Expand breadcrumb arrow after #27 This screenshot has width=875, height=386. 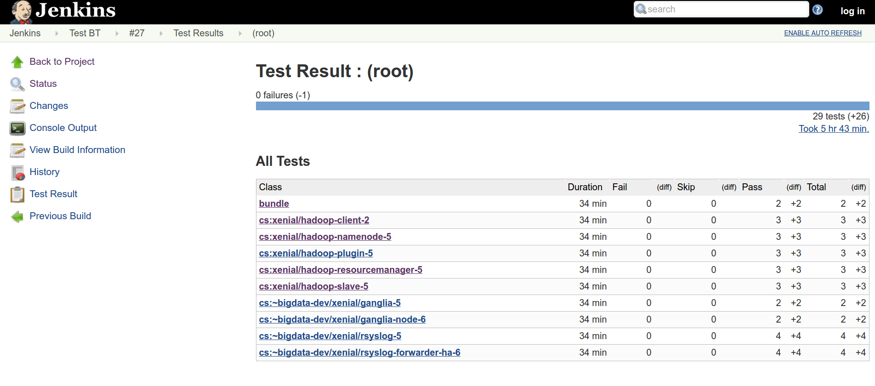coord(161,34)
